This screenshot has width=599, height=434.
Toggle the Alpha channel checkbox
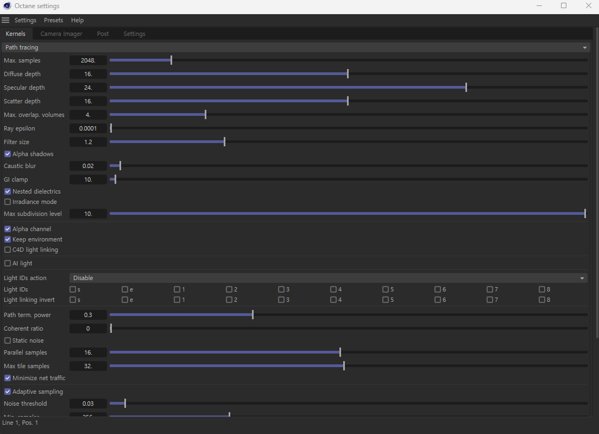8,229
